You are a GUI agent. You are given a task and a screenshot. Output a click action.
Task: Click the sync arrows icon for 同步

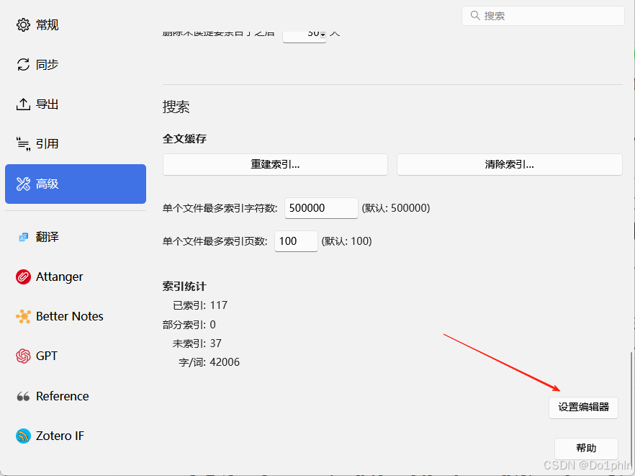click(23, 65)
